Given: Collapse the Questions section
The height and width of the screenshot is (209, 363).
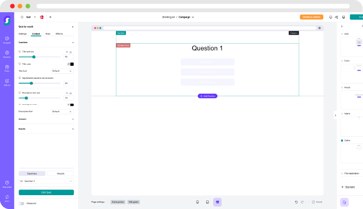Looking at the screenshot, I should 73,43.
